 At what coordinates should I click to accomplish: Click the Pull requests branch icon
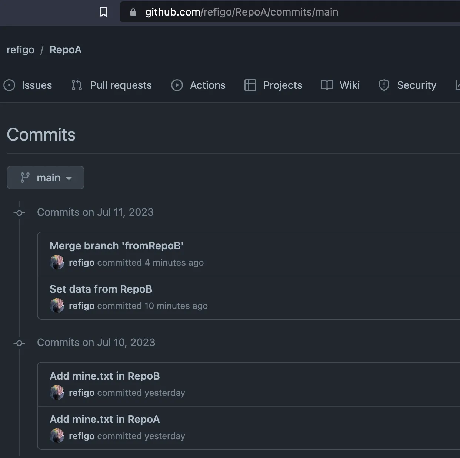click(77, 85)
